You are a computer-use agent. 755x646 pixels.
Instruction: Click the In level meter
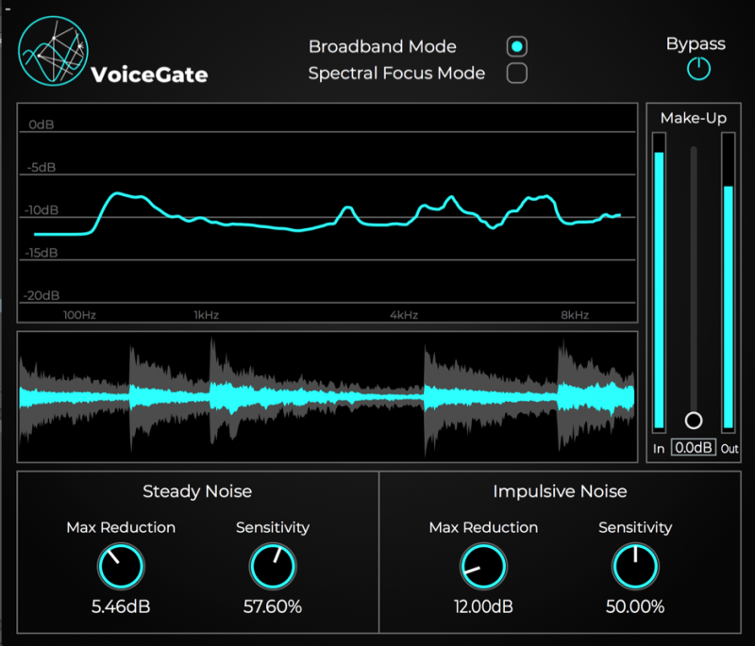659,283
